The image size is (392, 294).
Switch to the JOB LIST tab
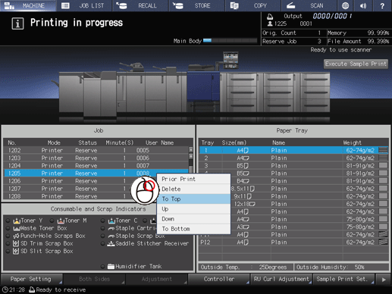pyautogui.click(x=84, y=5)
